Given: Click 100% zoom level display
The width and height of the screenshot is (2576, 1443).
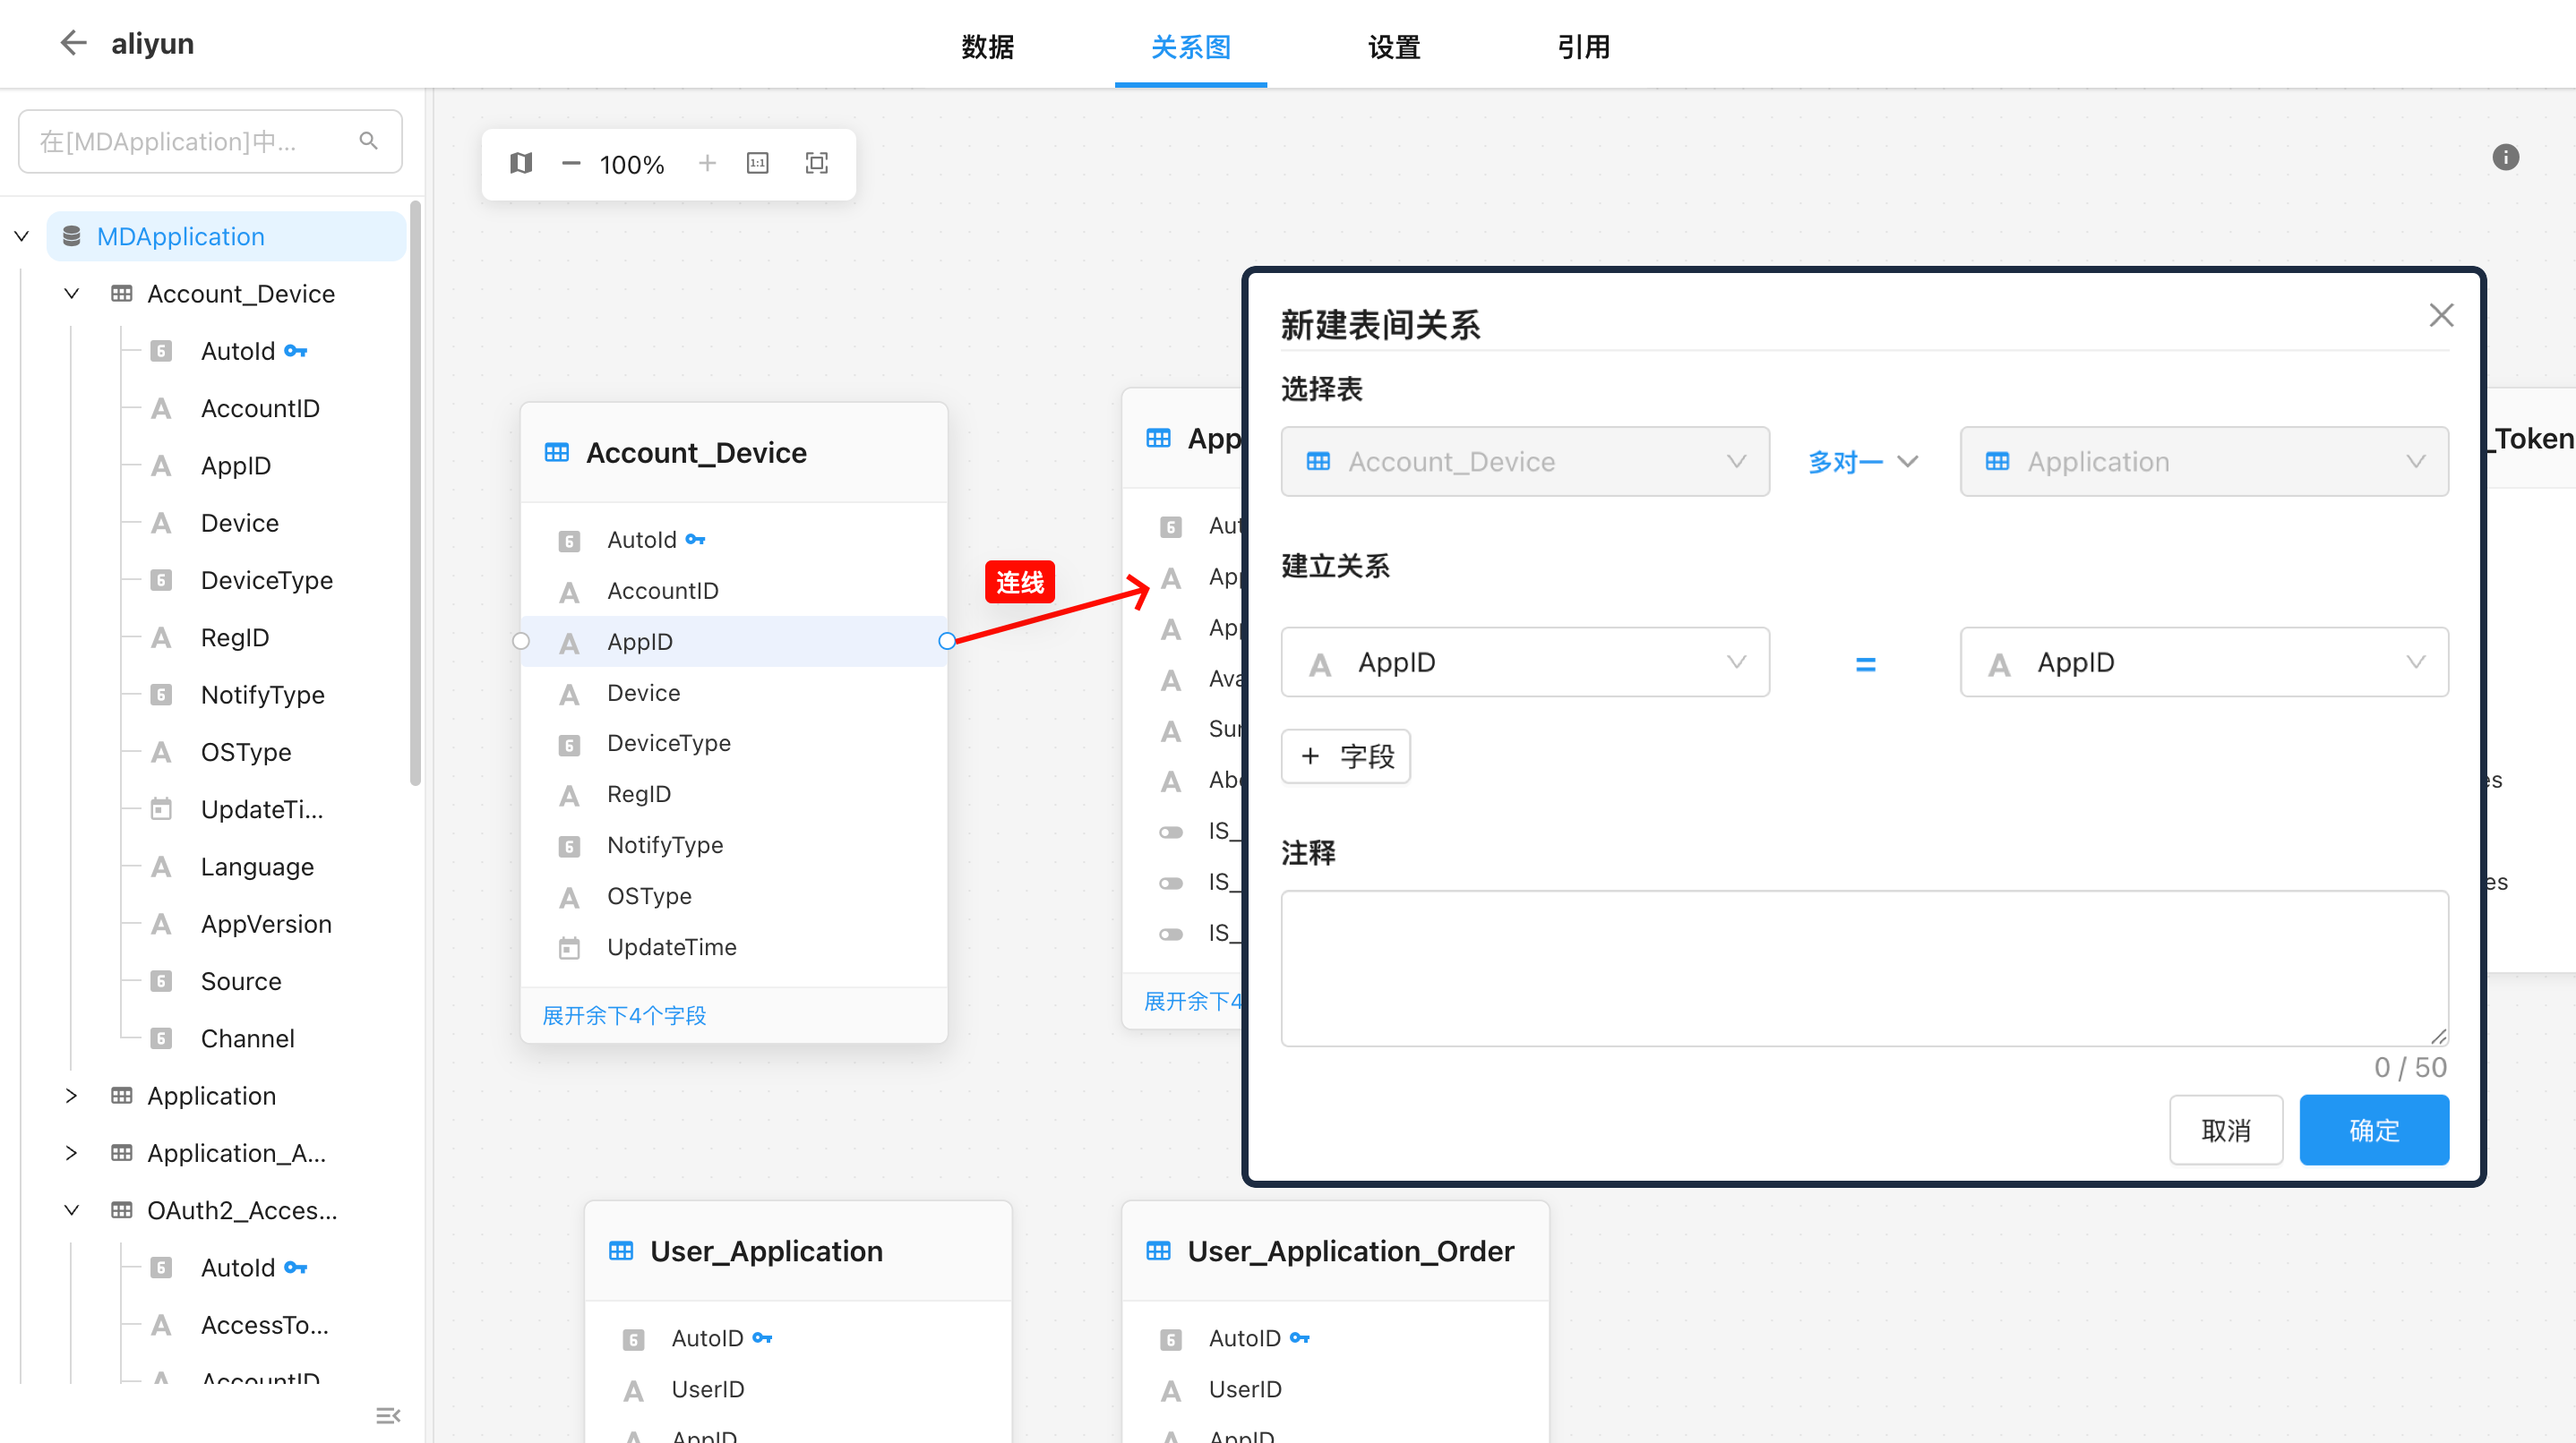Looking at the screenshot, I should [631, 164].
